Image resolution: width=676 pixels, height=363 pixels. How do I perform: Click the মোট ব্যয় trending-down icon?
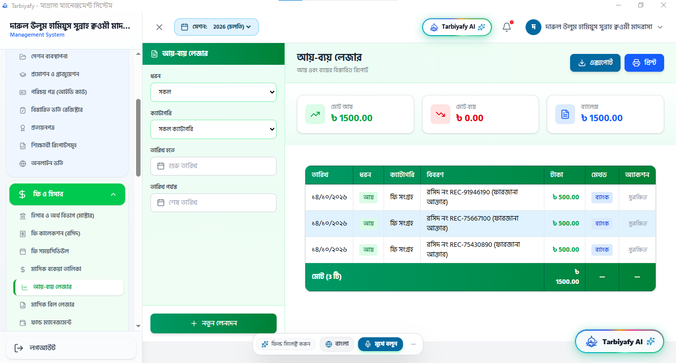(x=440, y=114)
